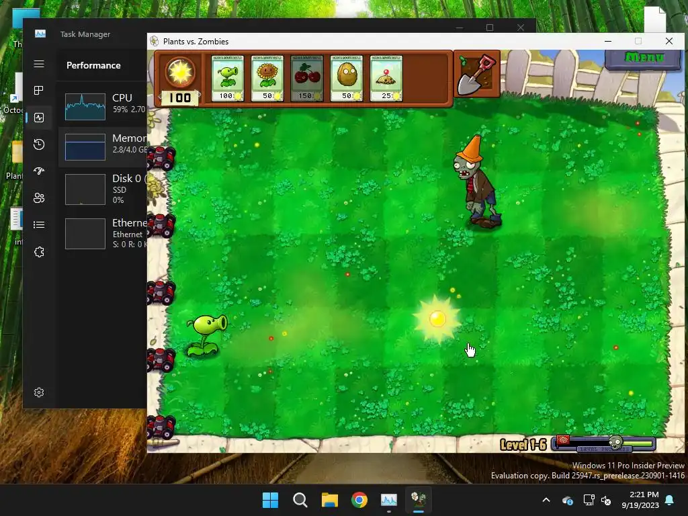Select the Peashooter seed packet
The height and width of the screenshot is (516, 688).
227,78
